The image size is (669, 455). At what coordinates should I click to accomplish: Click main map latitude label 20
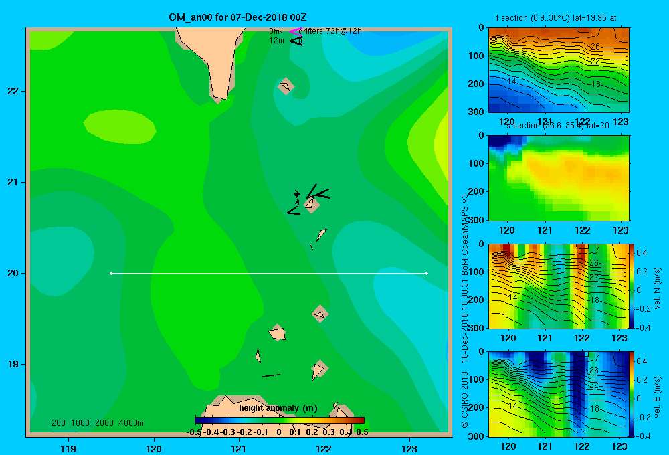(13, 273)
